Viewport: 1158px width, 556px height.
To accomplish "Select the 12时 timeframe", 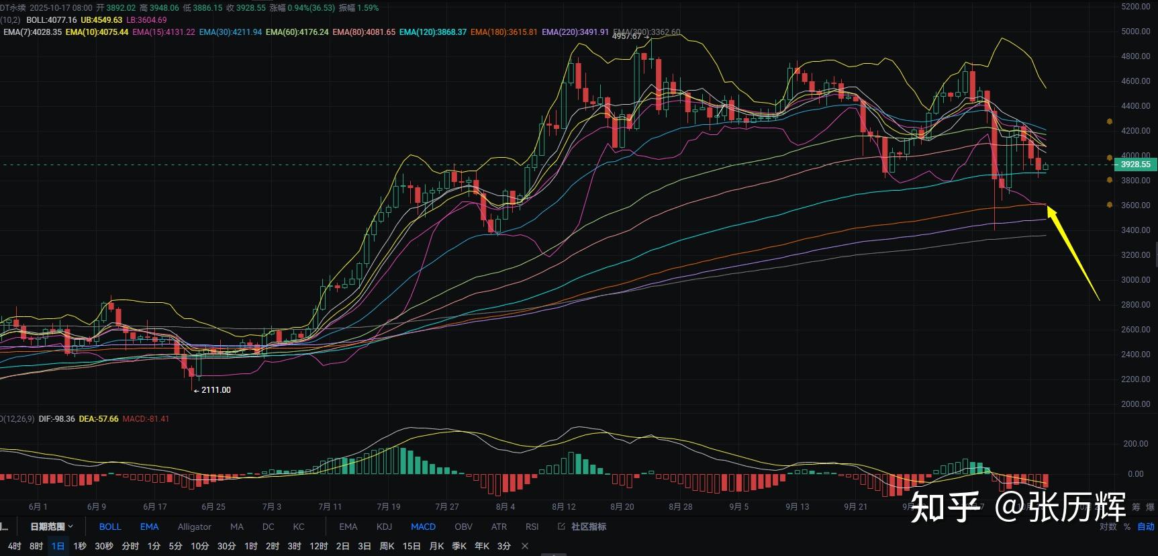I will pyautogui.click(x=318, y=546).
